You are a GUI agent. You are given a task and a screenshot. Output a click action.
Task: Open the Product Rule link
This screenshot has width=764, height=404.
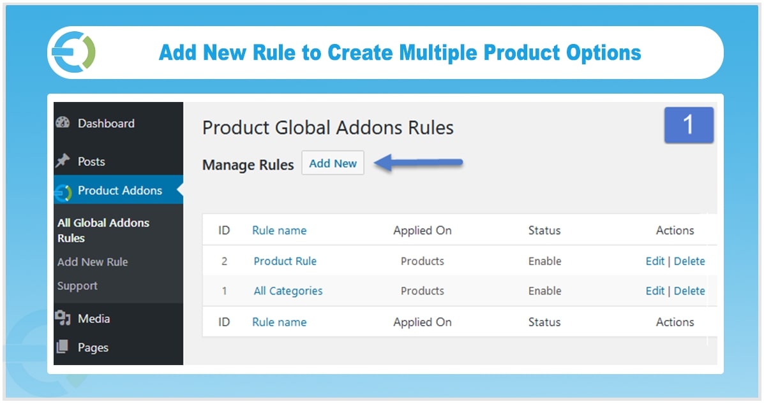click(x=285, y=261)
